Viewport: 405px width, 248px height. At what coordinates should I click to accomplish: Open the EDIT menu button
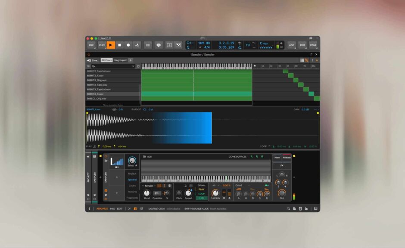pyautogui.click(x=302, y=45)
